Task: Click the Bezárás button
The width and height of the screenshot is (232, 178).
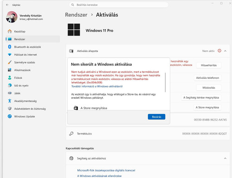Action: (156, 117)
